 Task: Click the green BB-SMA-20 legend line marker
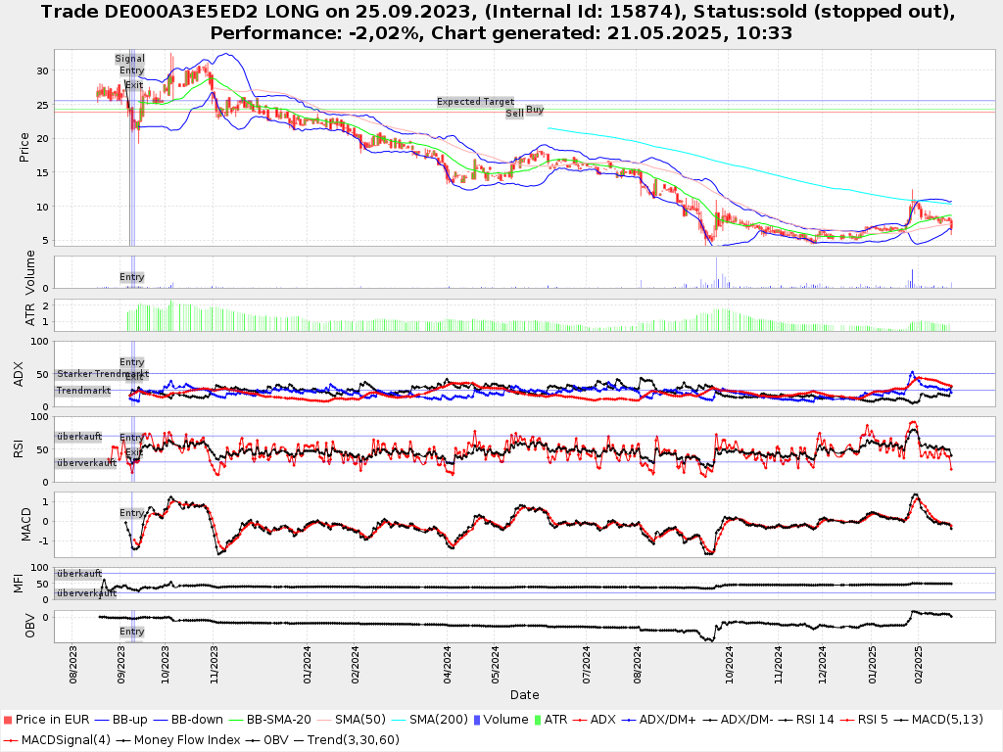click(x=236, y=720)
